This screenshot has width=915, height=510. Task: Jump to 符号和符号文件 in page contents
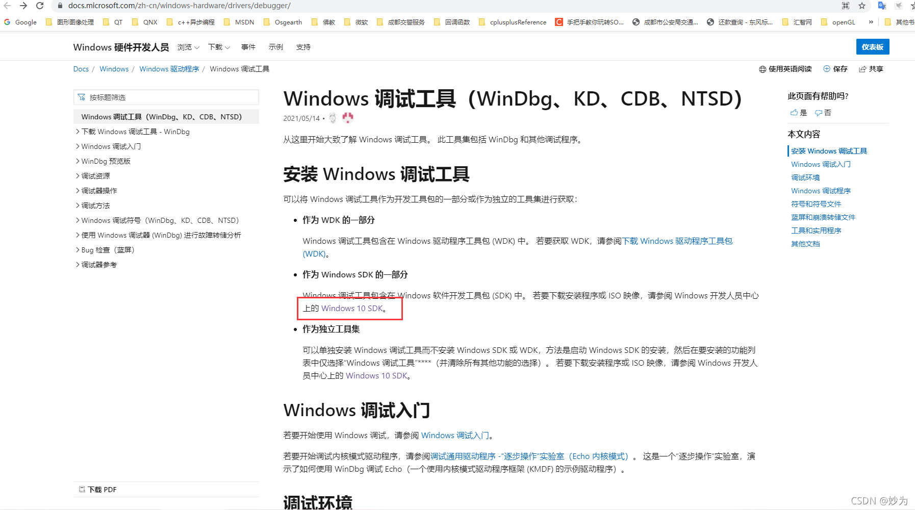[x=816, y=204]
